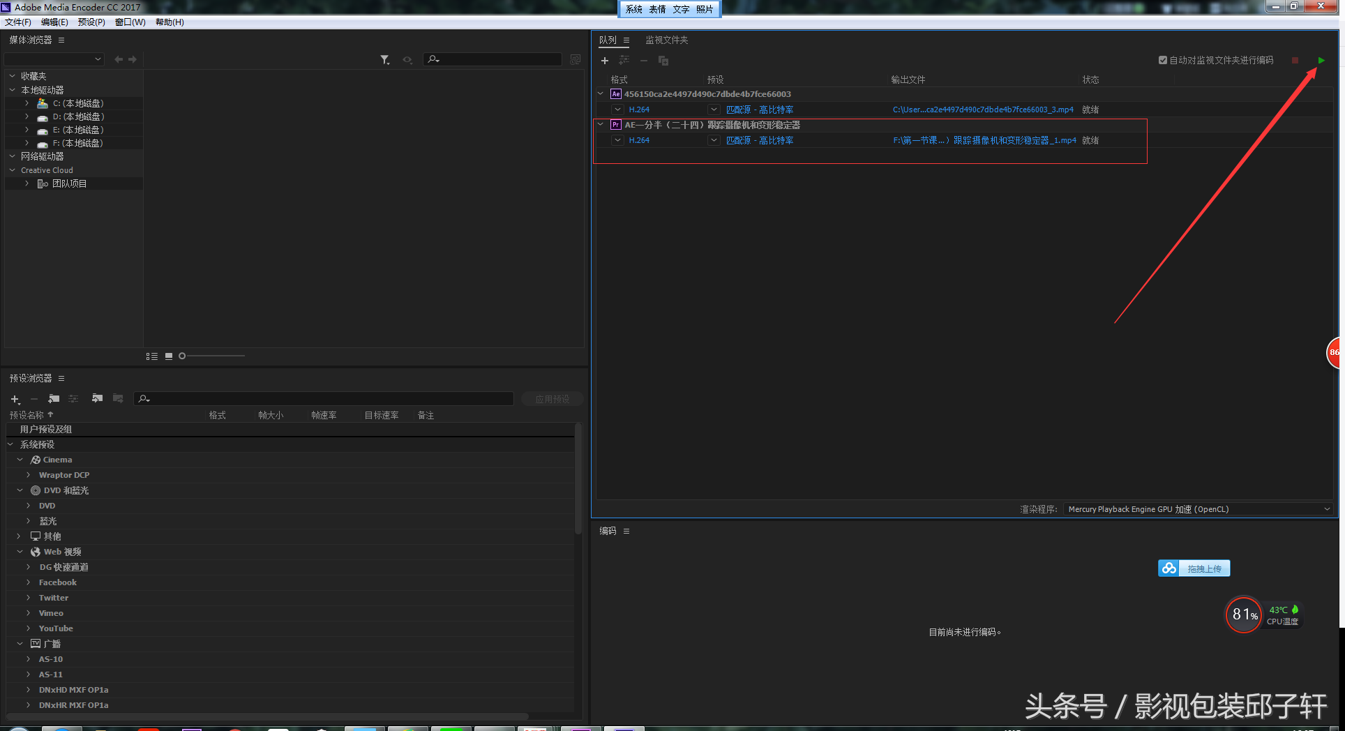1345x731 pixels.
Task: Click the cloud drag-upload widget
Action: click(1194, 568)
